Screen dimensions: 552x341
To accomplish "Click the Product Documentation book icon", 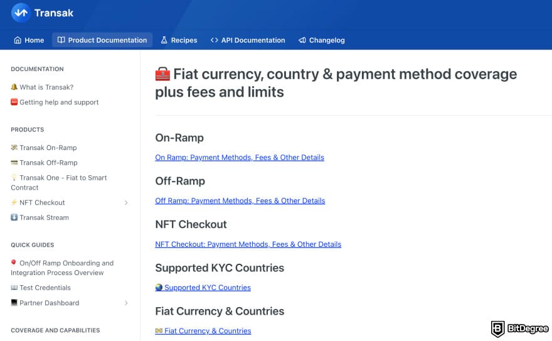I will click(61, 40).
